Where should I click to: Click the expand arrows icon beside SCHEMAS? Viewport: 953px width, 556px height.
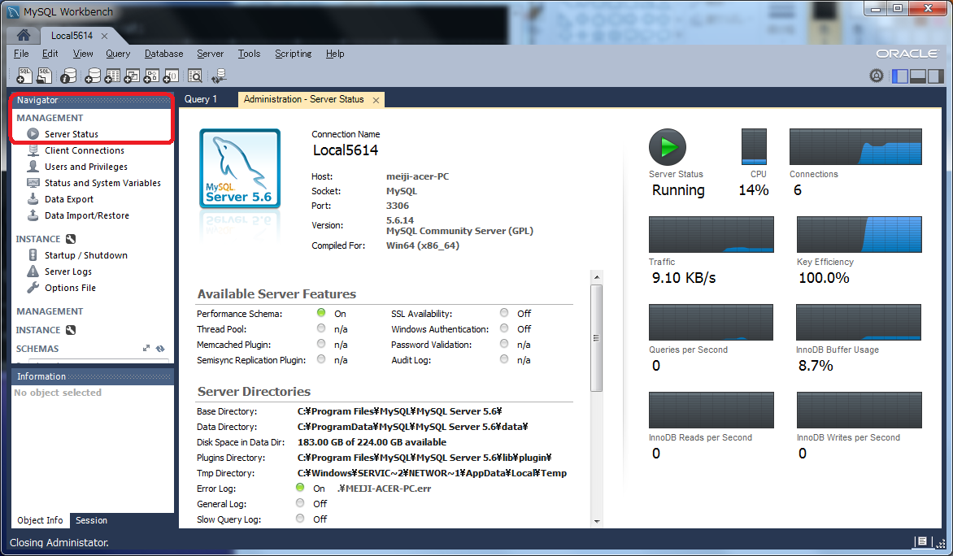[146, 348]
